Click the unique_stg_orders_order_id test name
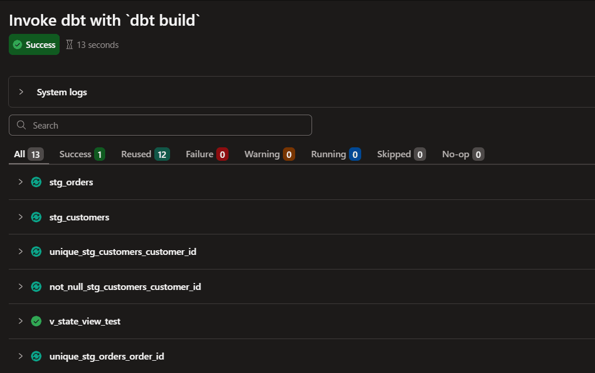This screenshot has height=373, width=595. pyautogui.click(x=106, y=356)
